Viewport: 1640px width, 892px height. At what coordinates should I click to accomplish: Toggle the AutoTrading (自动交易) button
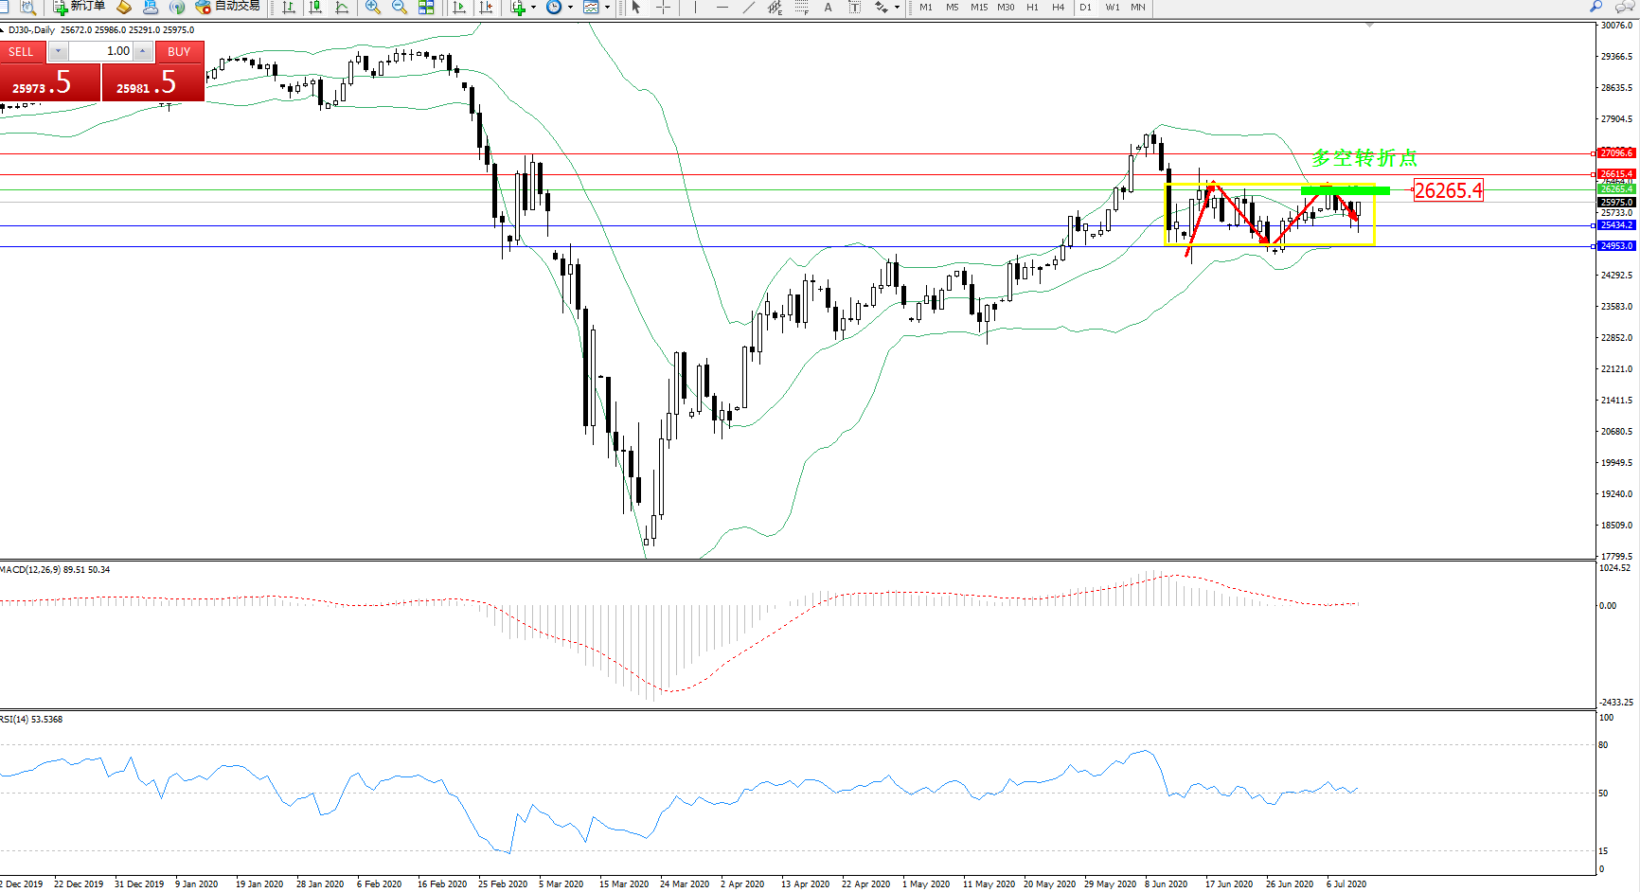pos(227,7)
